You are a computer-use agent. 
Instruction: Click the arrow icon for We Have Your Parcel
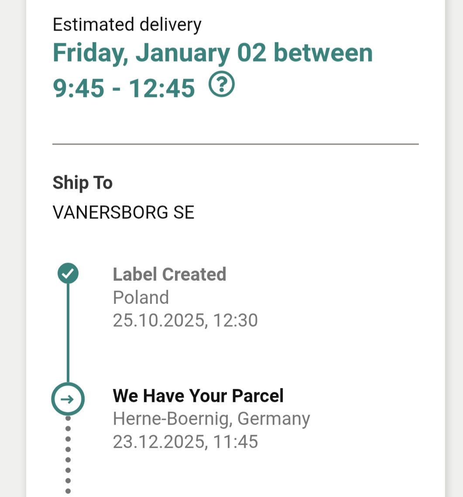coord(68,399)
